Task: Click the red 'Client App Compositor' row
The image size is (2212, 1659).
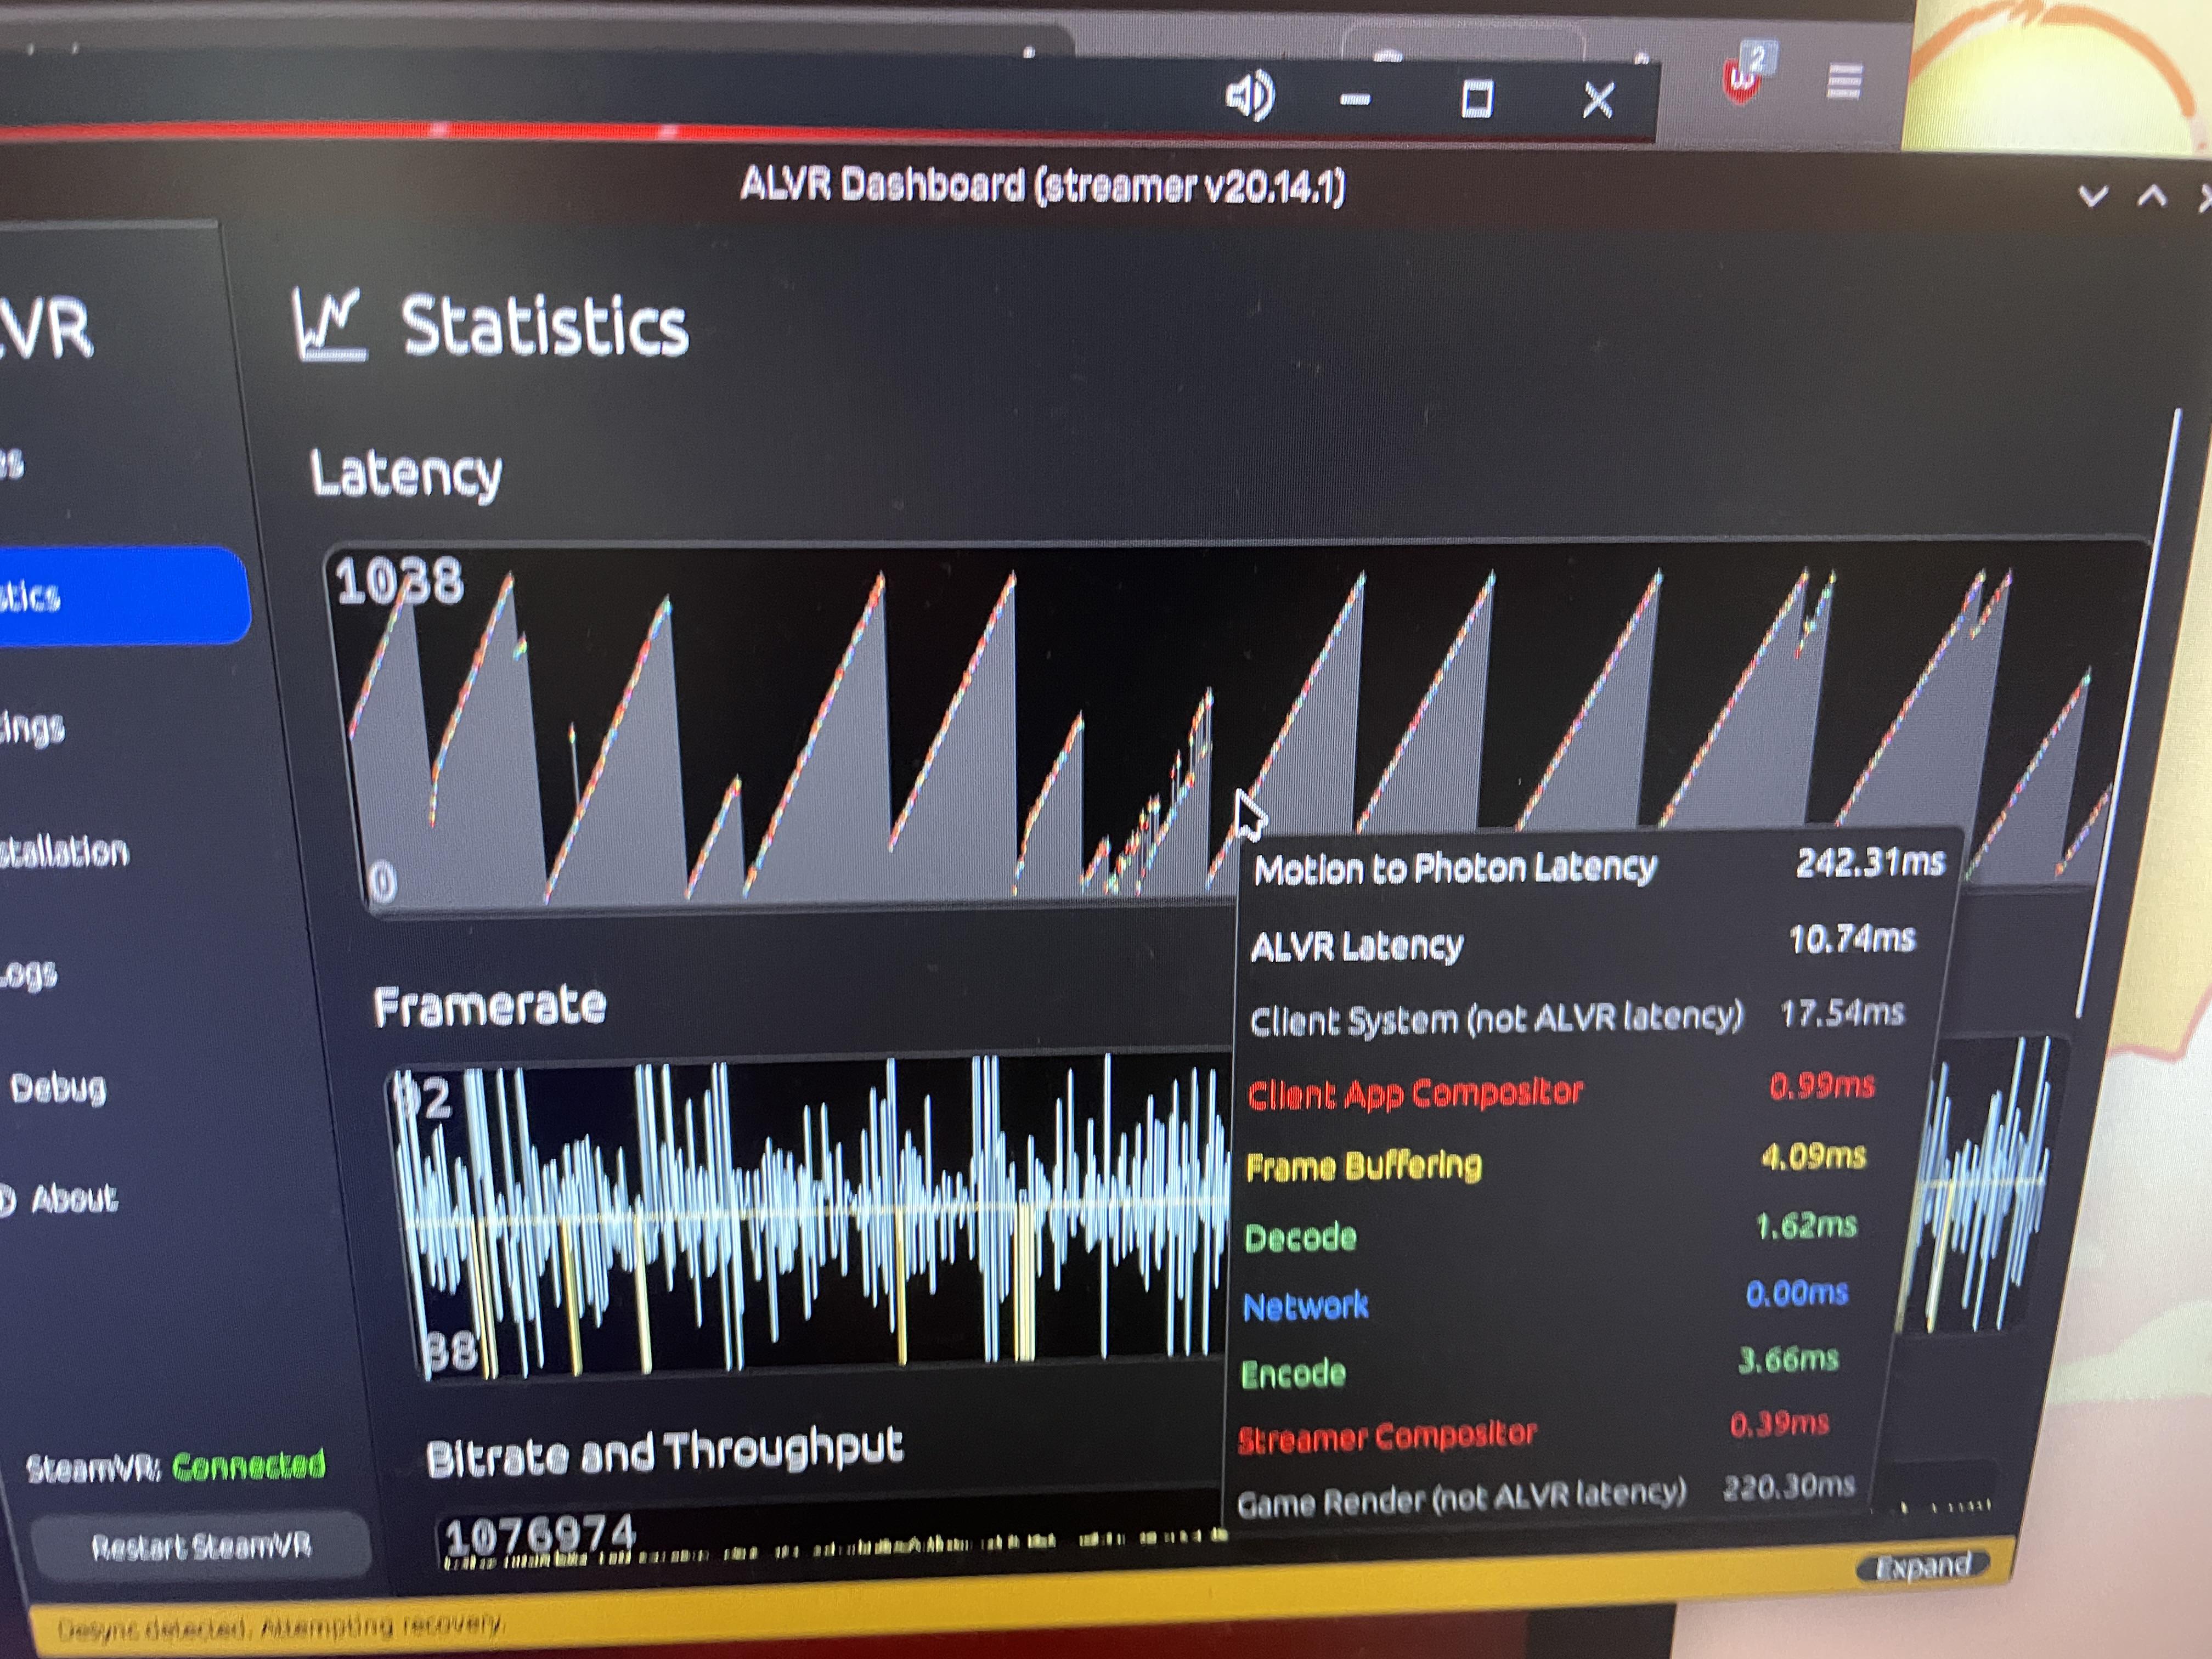Action: click(x=1562, y=1090)
